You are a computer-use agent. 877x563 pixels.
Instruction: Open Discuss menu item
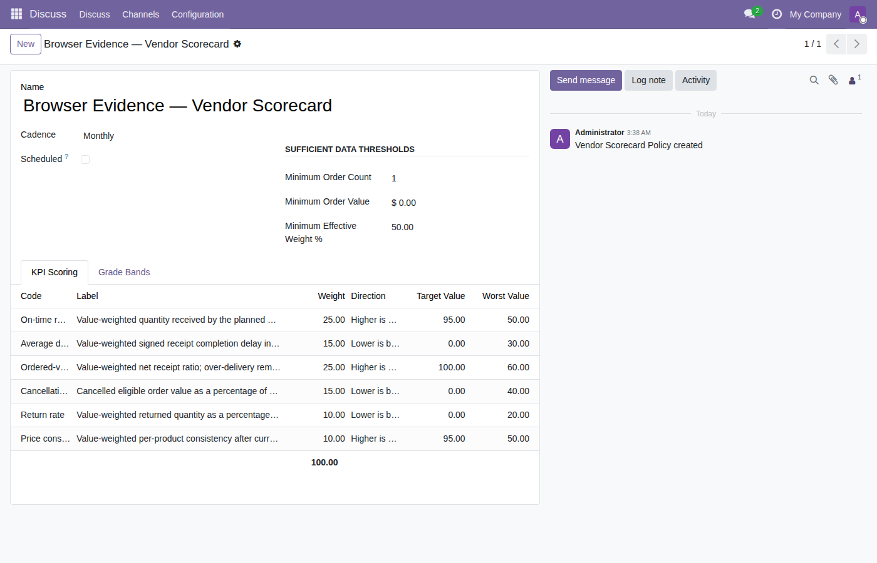coord(95,14)
